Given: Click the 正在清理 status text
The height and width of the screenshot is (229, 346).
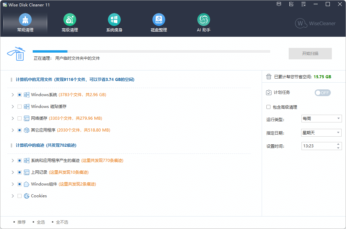Looking at the screenshot, I should click(67, 58).
